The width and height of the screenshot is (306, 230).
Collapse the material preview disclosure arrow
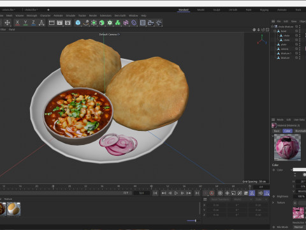point(273,136)
